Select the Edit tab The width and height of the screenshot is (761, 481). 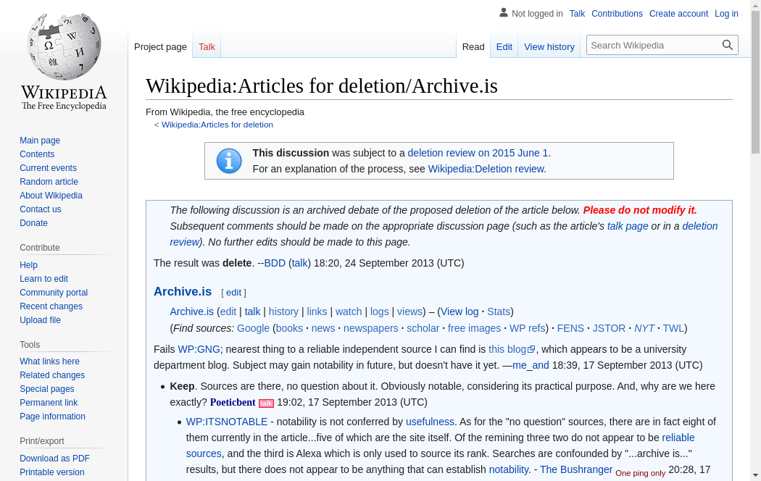click(504, 46)
